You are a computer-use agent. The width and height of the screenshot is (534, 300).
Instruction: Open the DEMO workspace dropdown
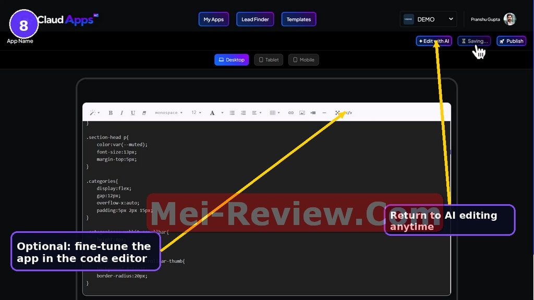pyautogui.click(x=429, y=19)
